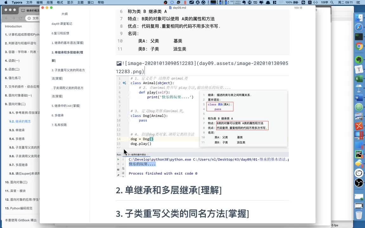
Task: Click the browser back arrow button
Action: coord(6,18)
